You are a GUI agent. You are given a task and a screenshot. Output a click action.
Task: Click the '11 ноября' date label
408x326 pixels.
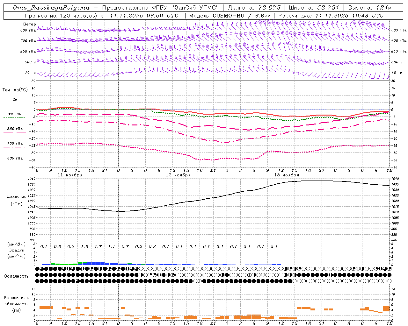click(70, 175)
